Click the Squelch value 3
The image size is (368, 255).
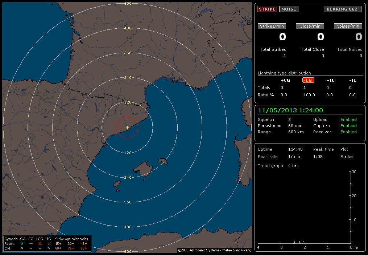click(289, 120)
